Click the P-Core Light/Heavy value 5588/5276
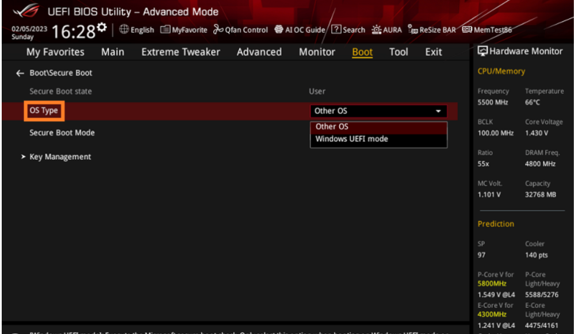The image size is (575, 334). [542, 295]
